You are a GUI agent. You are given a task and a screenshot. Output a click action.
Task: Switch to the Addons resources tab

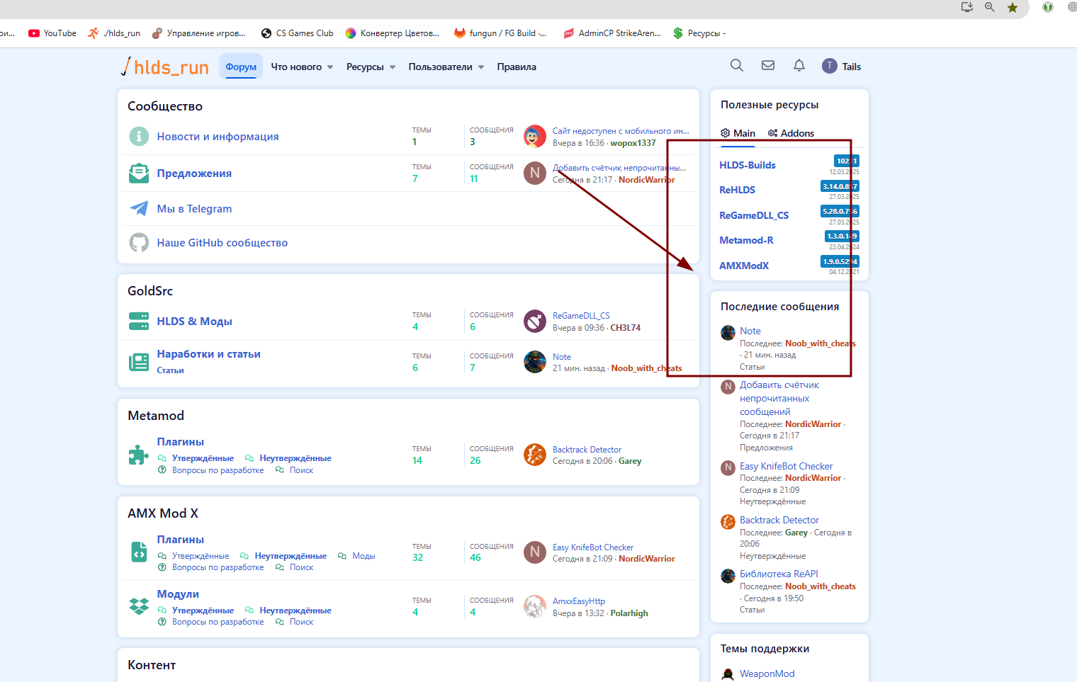(791, 133)
